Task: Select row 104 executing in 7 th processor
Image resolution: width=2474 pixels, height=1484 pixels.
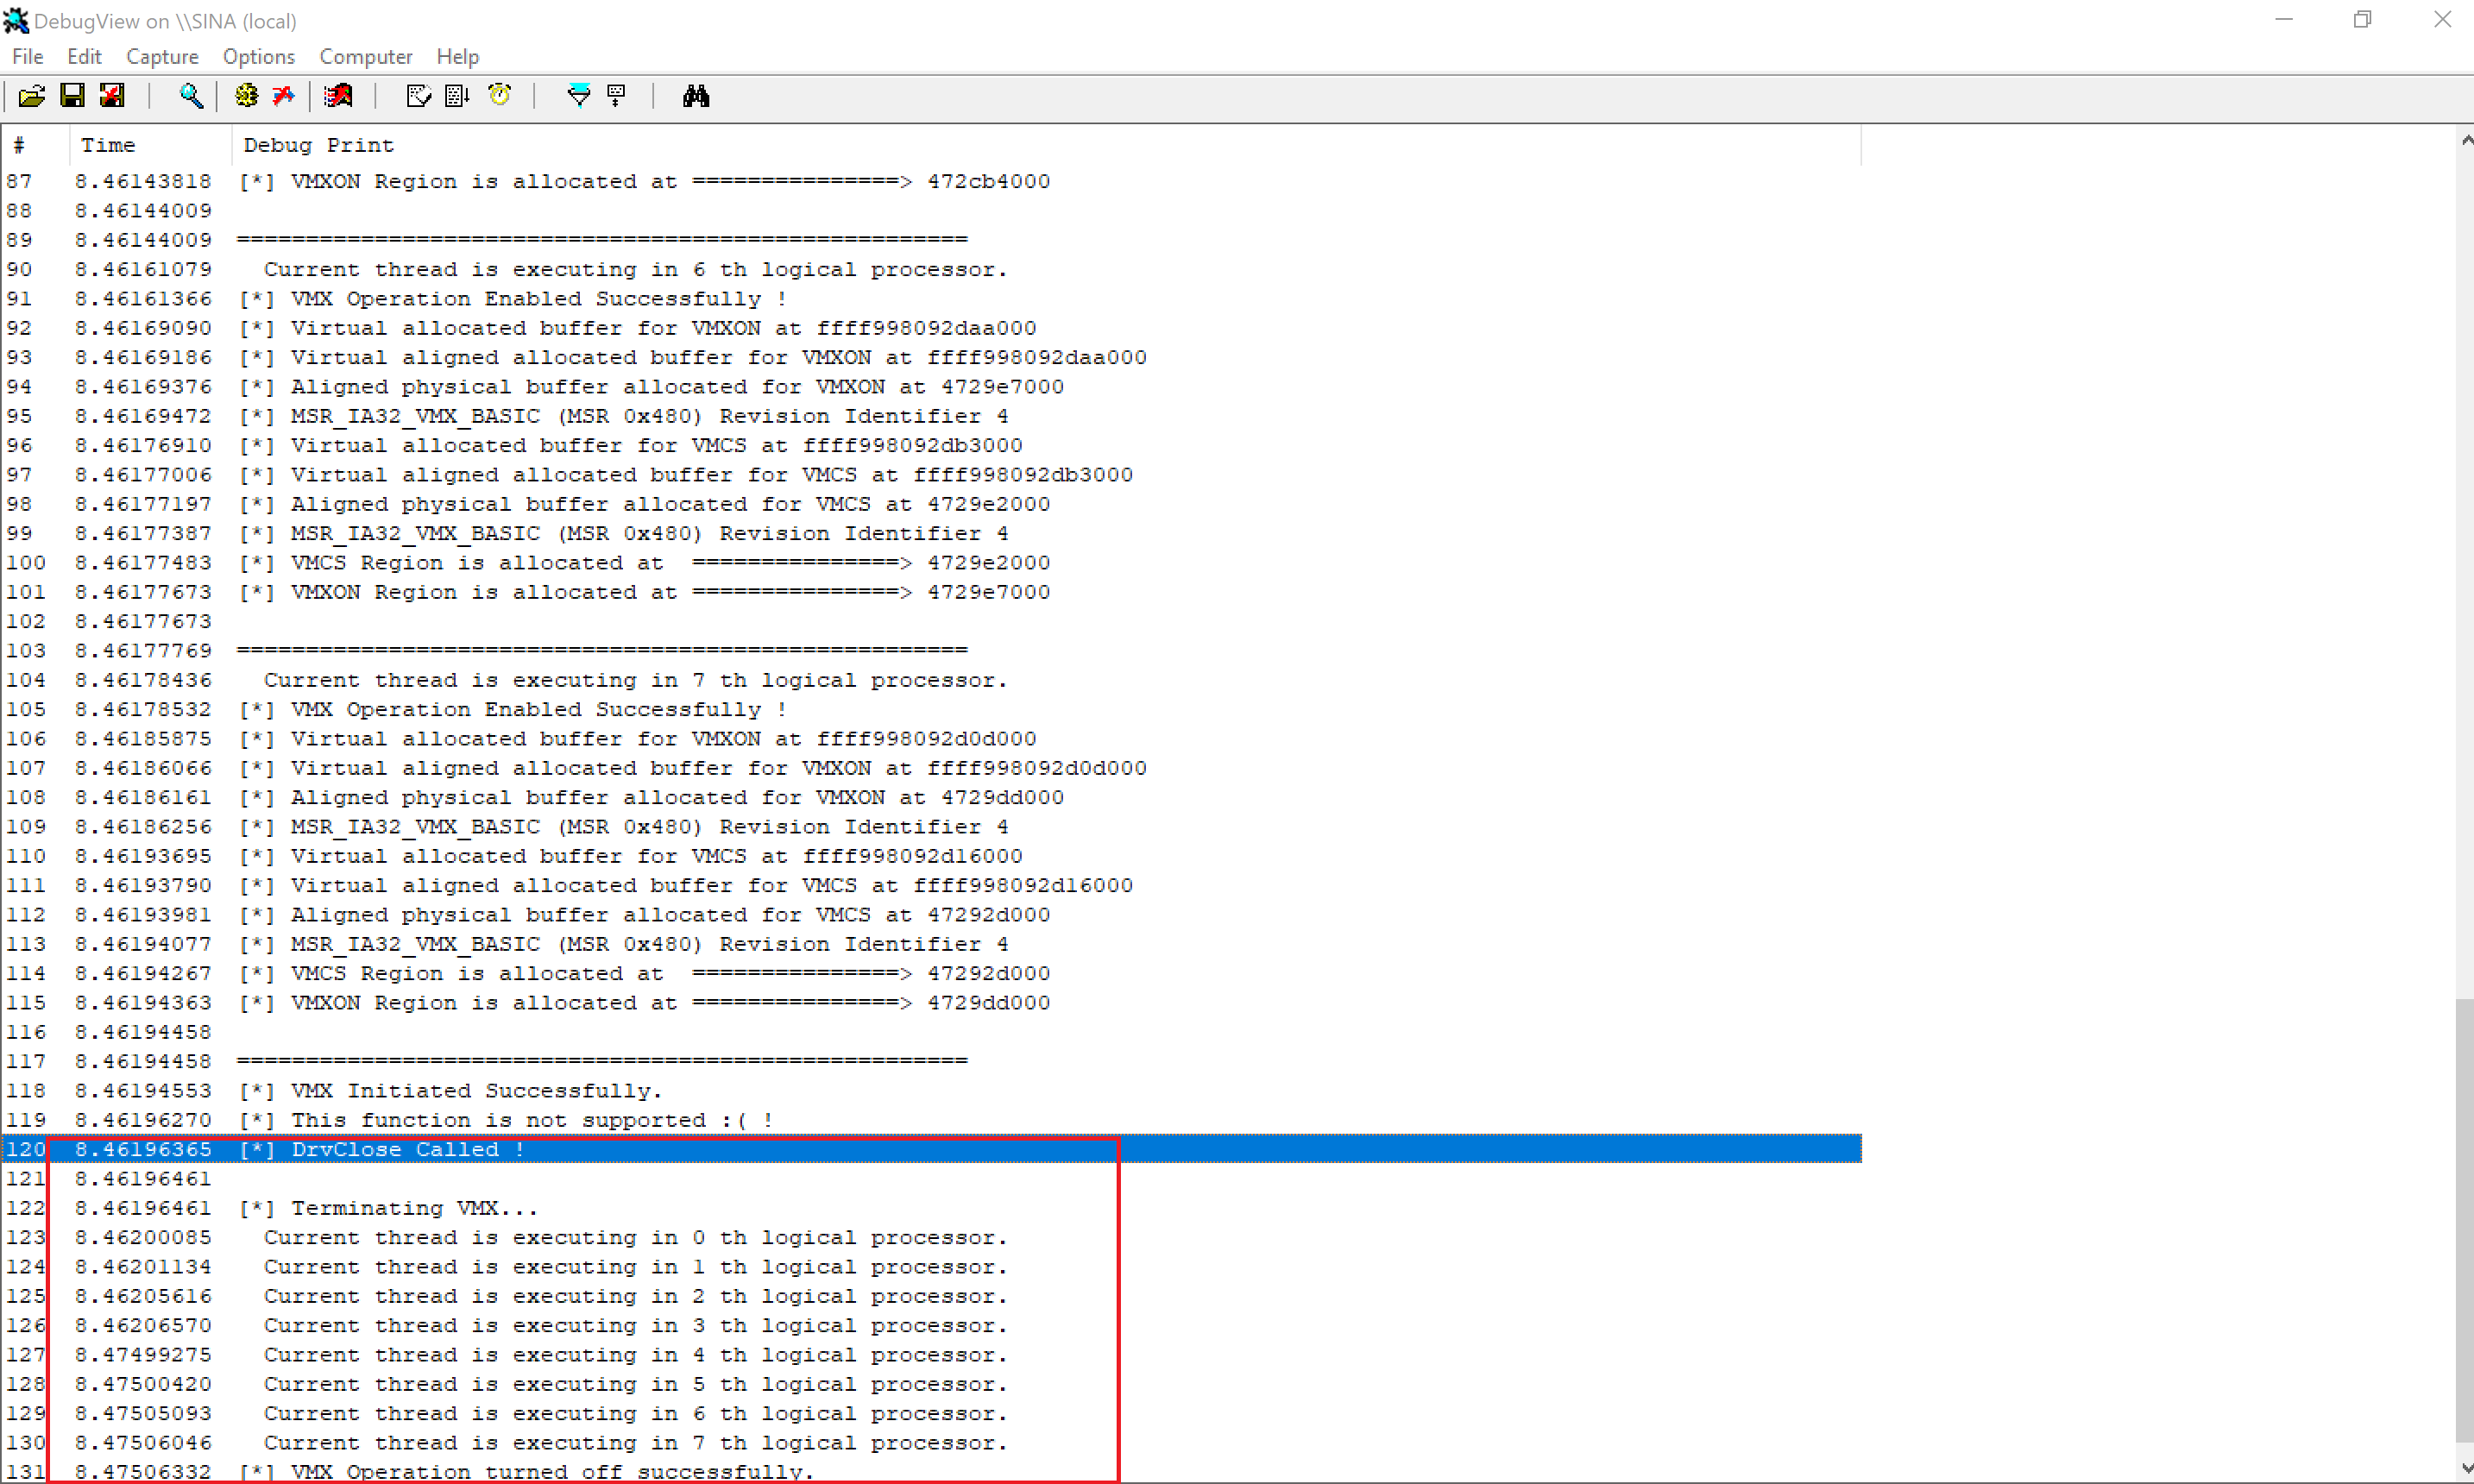Action: tap(931, 680)
